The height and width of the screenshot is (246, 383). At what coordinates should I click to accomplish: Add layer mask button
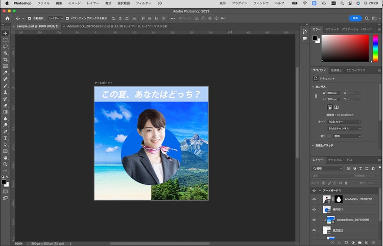[x=346, y=242]
